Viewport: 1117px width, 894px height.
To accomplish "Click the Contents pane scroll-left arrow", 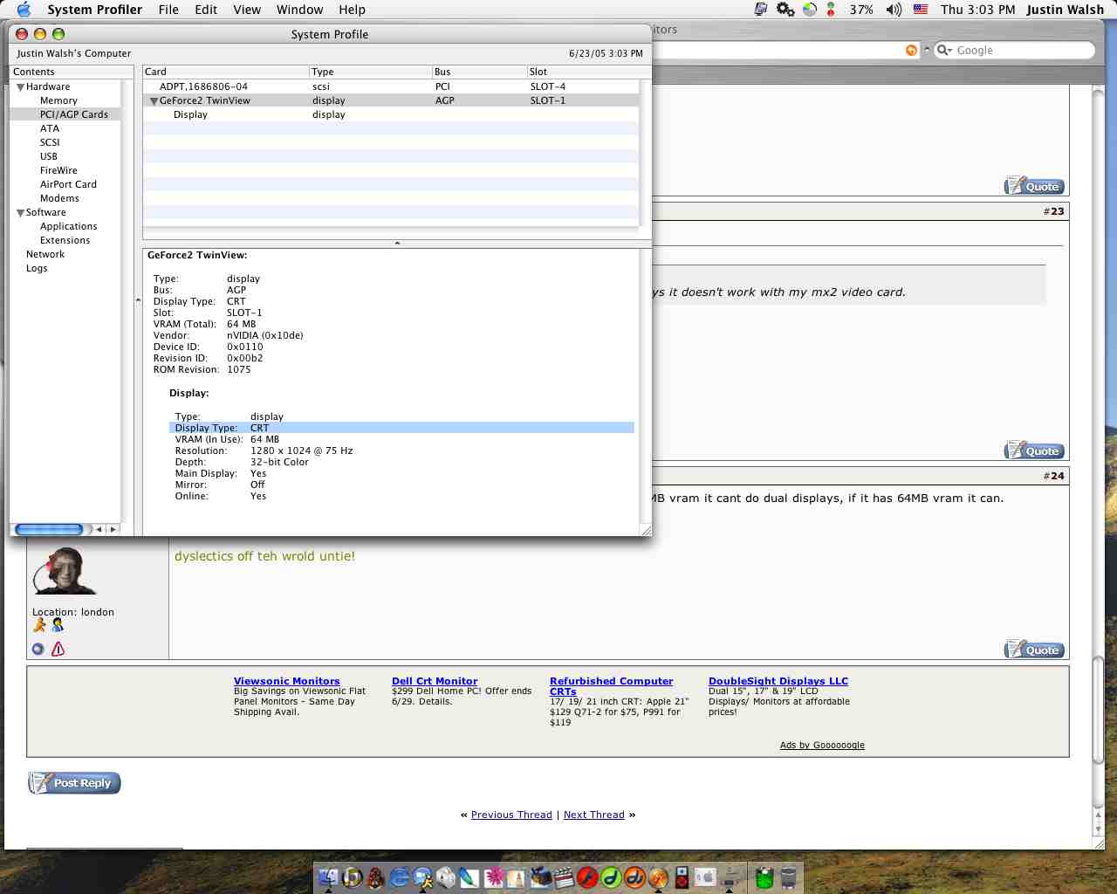I will point(99,529).
